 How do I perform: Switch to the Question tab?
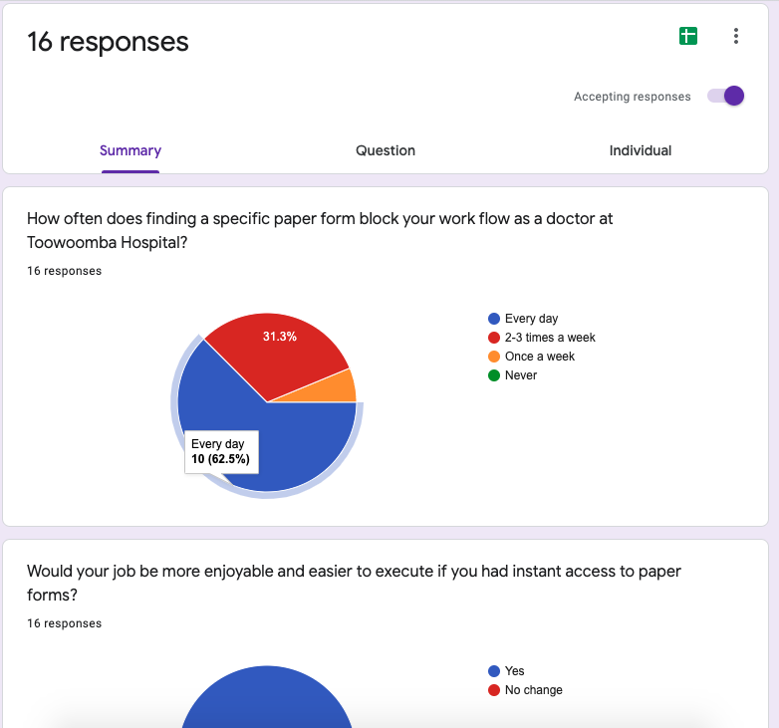click(x=386, y=150)
